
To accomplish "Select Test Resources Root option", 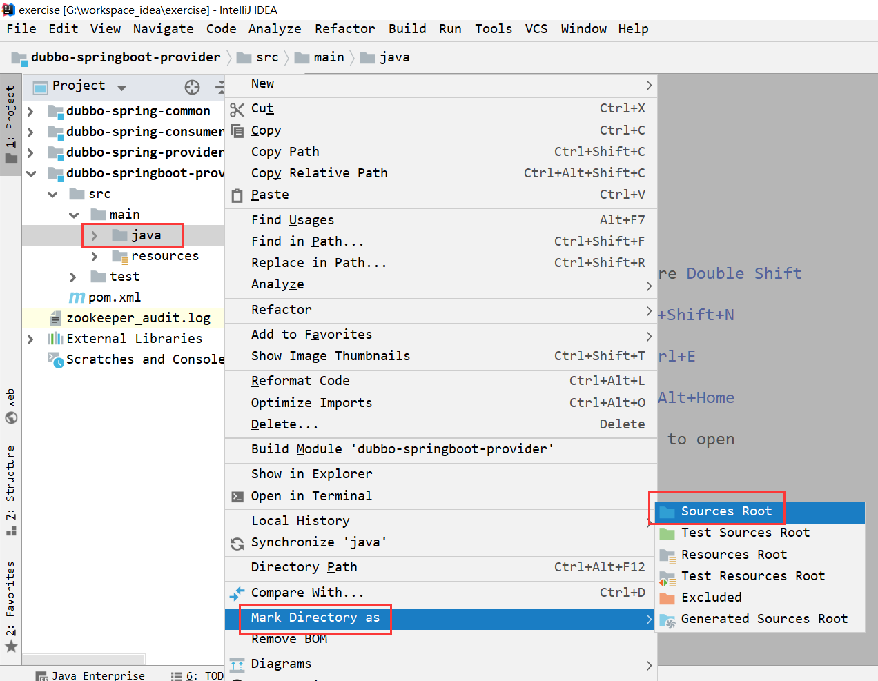I will click(759, 577).
